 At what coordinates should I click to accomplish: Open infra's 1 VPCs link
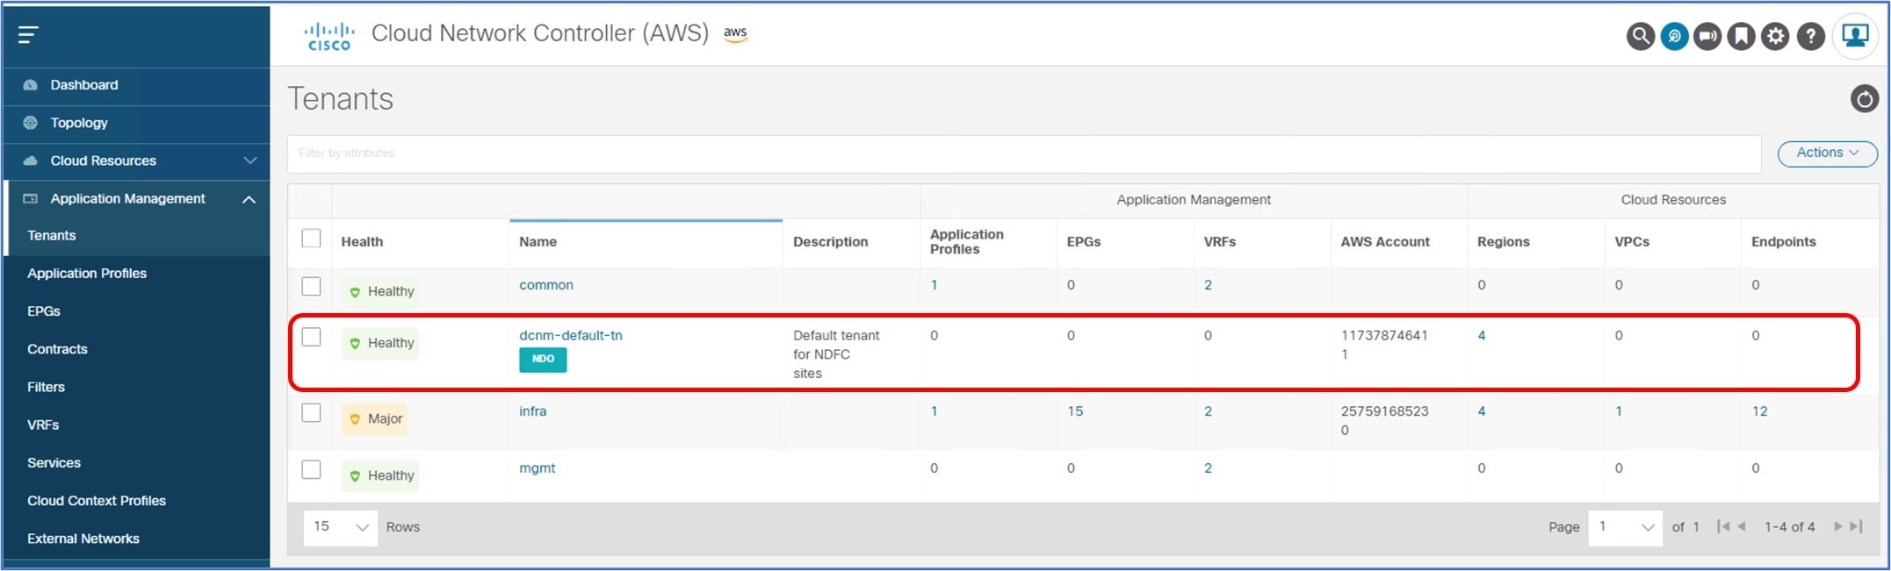coord(1619,411)
